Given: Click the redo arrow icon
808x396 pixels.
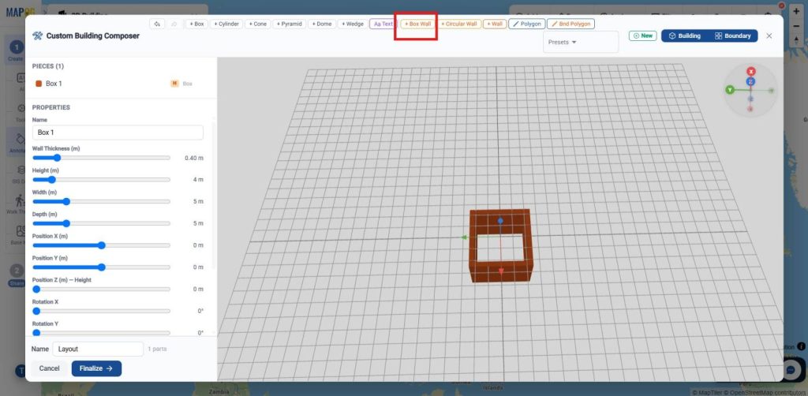Looking at the screenshot, I should pos(174,24).
